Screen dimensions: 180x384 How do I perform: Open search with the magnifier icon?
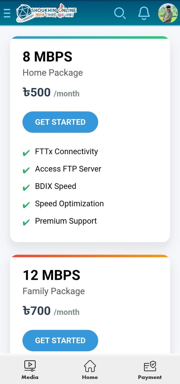tap(120, 13)
